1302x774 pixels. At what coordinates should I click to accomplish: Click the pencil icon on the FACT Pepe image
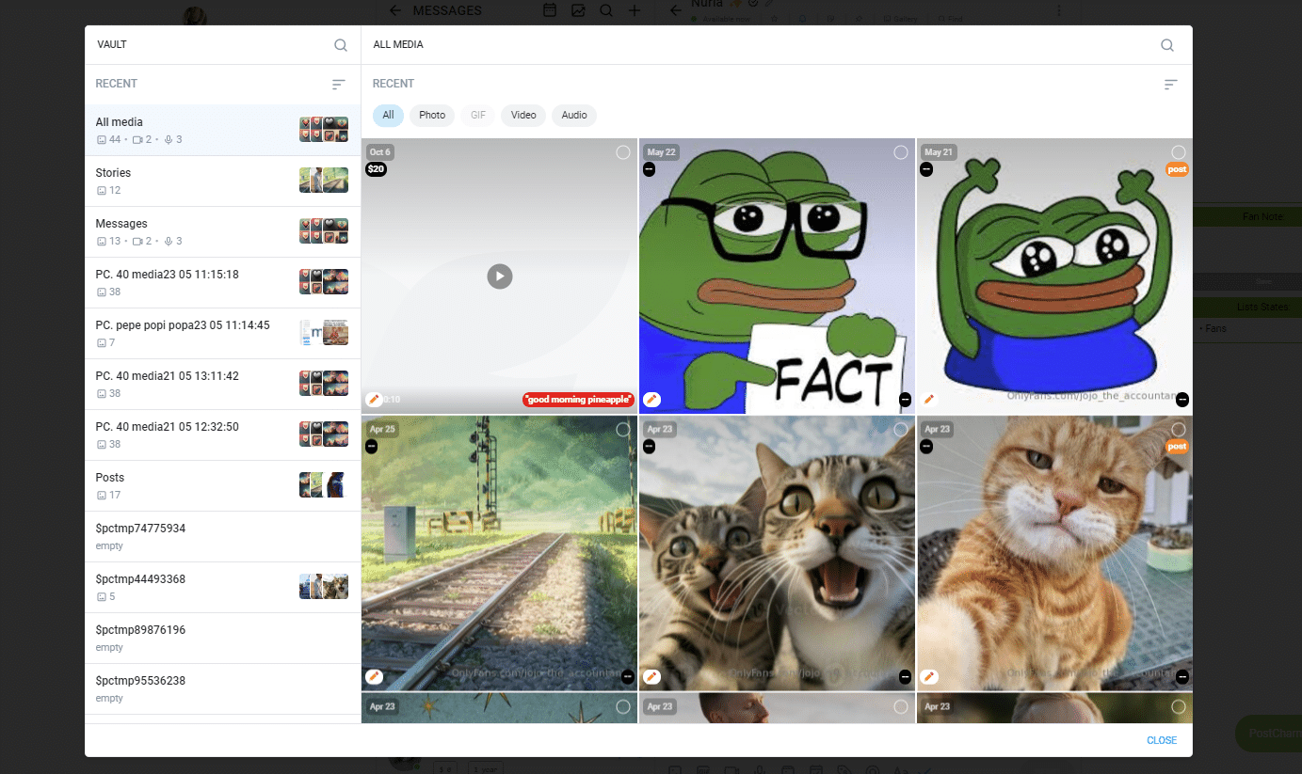(x=651, y=400)
